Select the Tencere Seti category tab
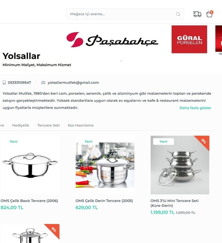This screenshot has height=243, width=222. tap(48, 125)
